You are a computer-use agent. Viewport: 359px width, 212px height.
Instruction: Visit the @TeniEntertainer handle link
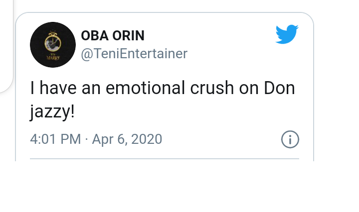pyautogui.click(x=134, y=54)
